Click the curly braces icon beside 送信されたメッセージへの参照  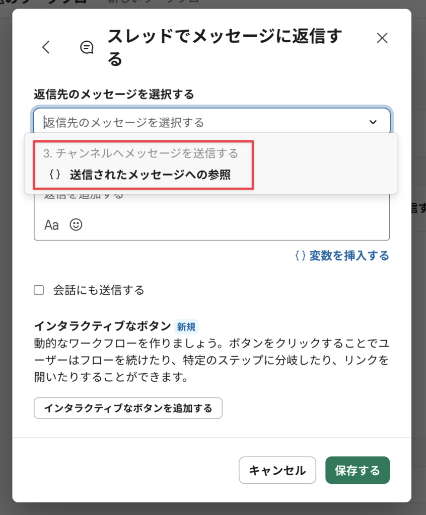pyautogui.click(x=55, y=175)
